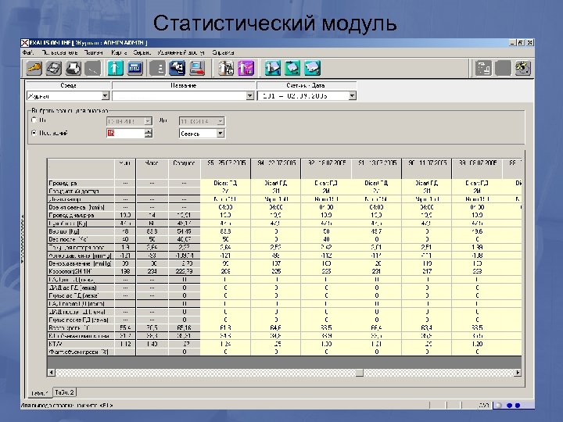Click the golden key login icon
The height and width of the screenshot is (422, 563).
click(34, 68)
